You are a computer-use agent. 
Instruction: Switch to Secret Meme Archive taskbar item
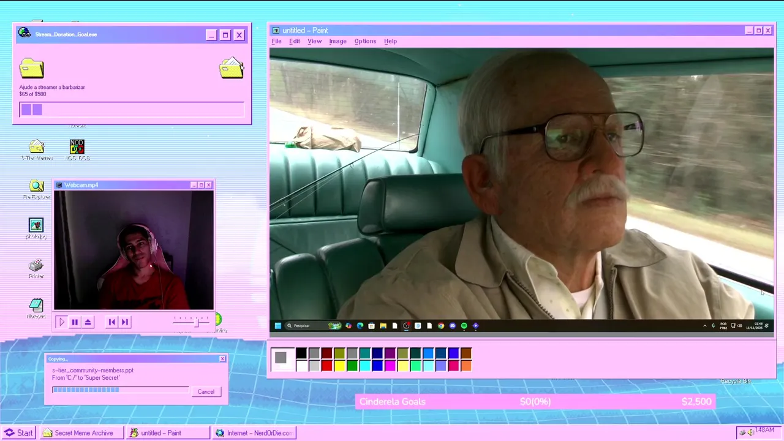click(82, 433)
